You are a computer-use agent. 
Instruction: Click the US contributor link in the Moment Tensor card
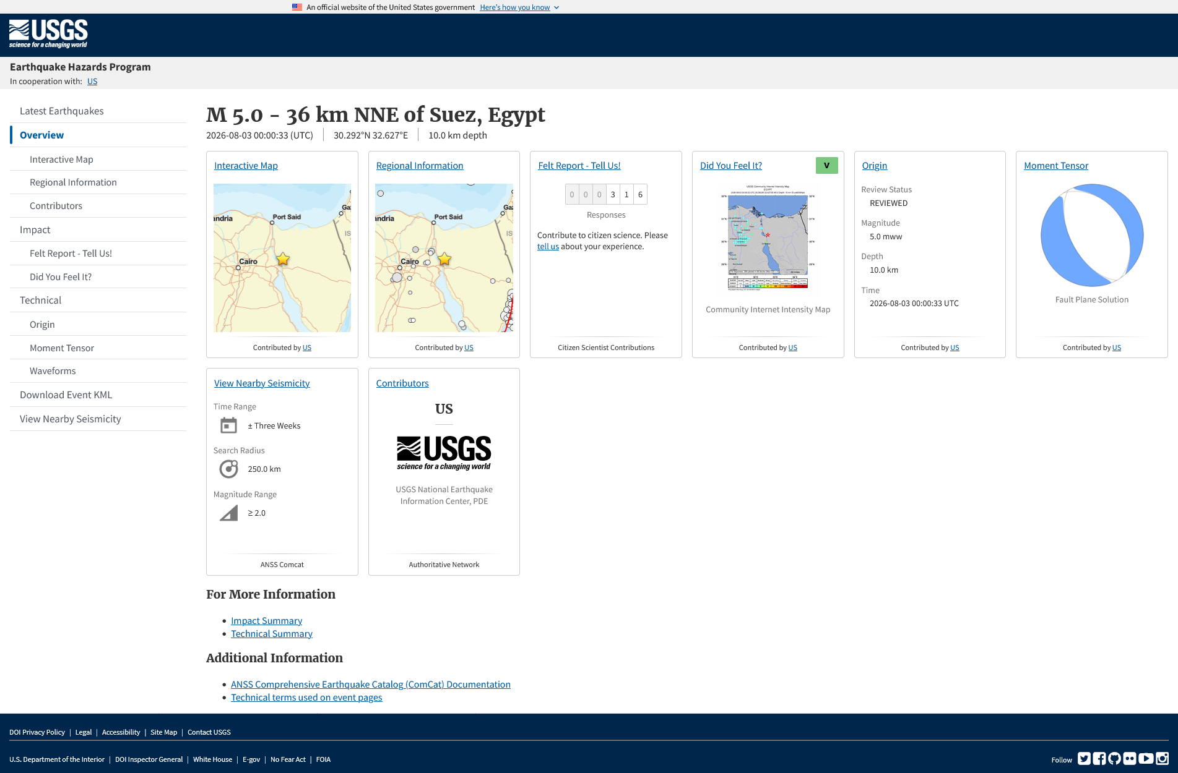[x=1117, y=348]
